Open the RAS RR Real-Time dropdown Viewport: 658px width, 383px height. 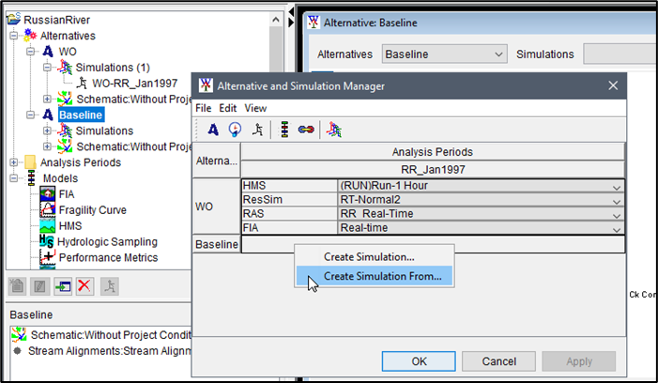tap(616, 216)
